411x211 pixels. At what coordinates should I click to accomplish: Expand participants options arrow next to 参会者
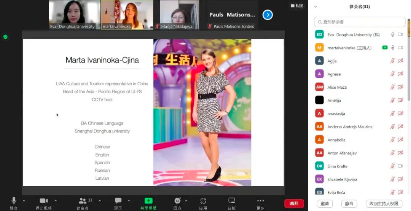100,201
